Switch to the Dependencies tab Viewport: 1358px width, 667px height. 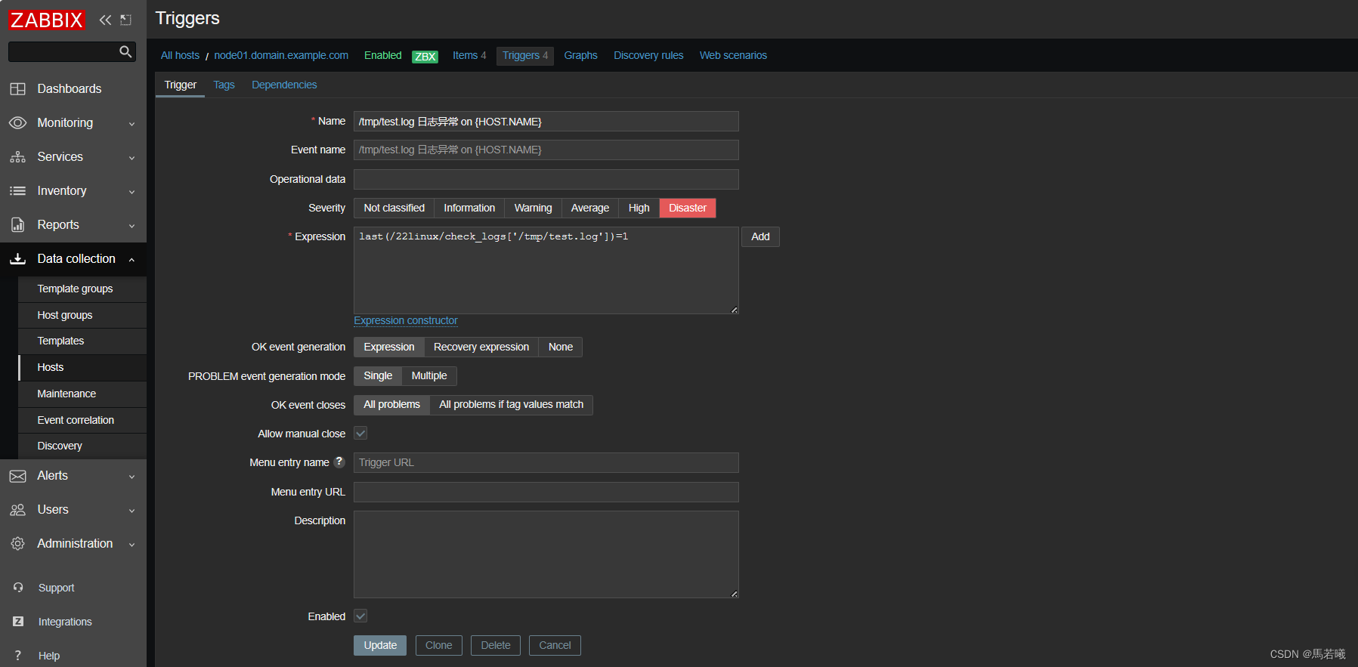[284, 85]
